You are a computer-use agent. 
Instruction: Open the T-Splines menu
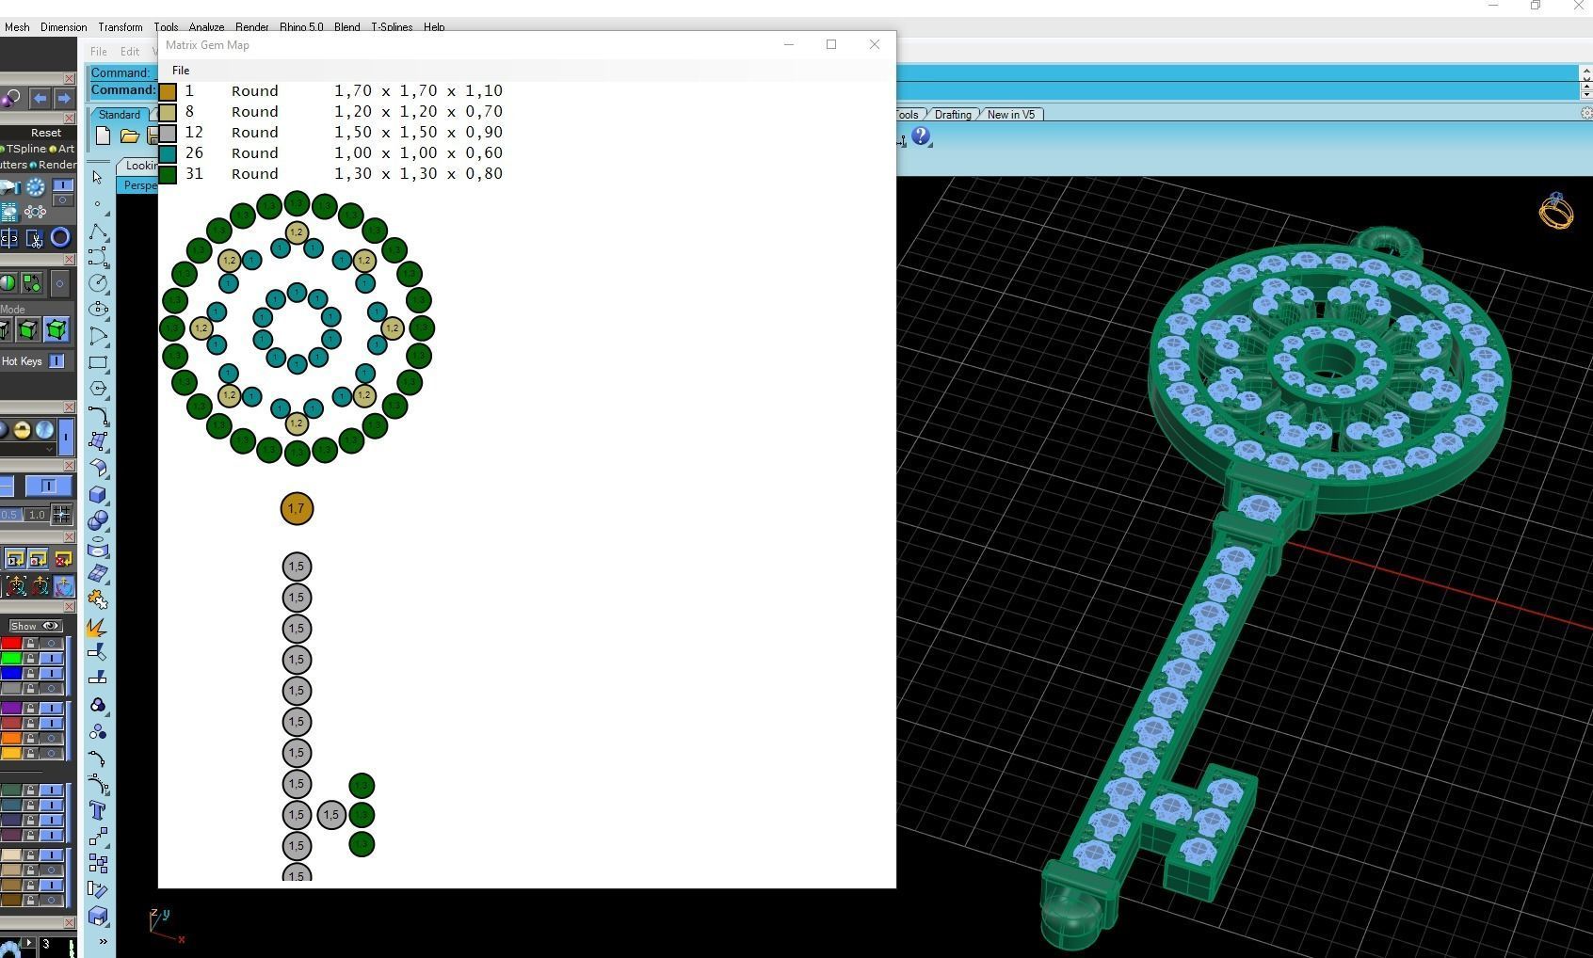[x=392, y=27]
